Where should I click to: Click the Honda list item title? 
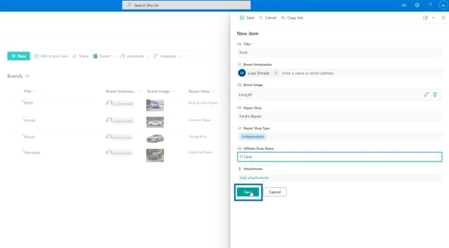tap(30, 121)
